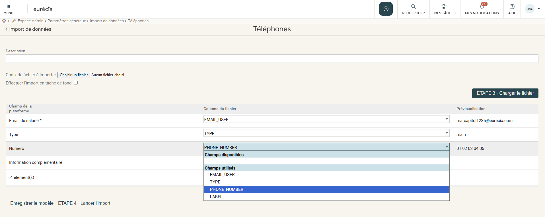545x217 pixels.
Task: Open the JAL user avatar menu
Action: (x=530, y=9)
